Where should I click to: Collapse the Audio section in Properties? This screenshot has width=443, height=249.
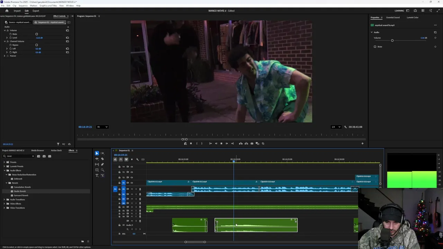coord(372,32)
